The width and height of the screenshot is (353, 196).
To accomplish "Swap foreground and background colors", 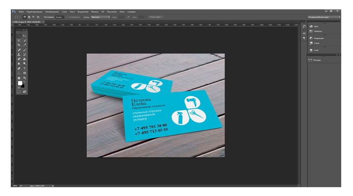I will [25, 82].
